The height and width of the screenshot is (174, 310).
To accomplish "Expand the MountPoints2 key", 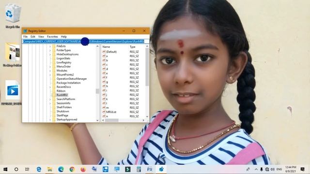I will pos(50,75).
